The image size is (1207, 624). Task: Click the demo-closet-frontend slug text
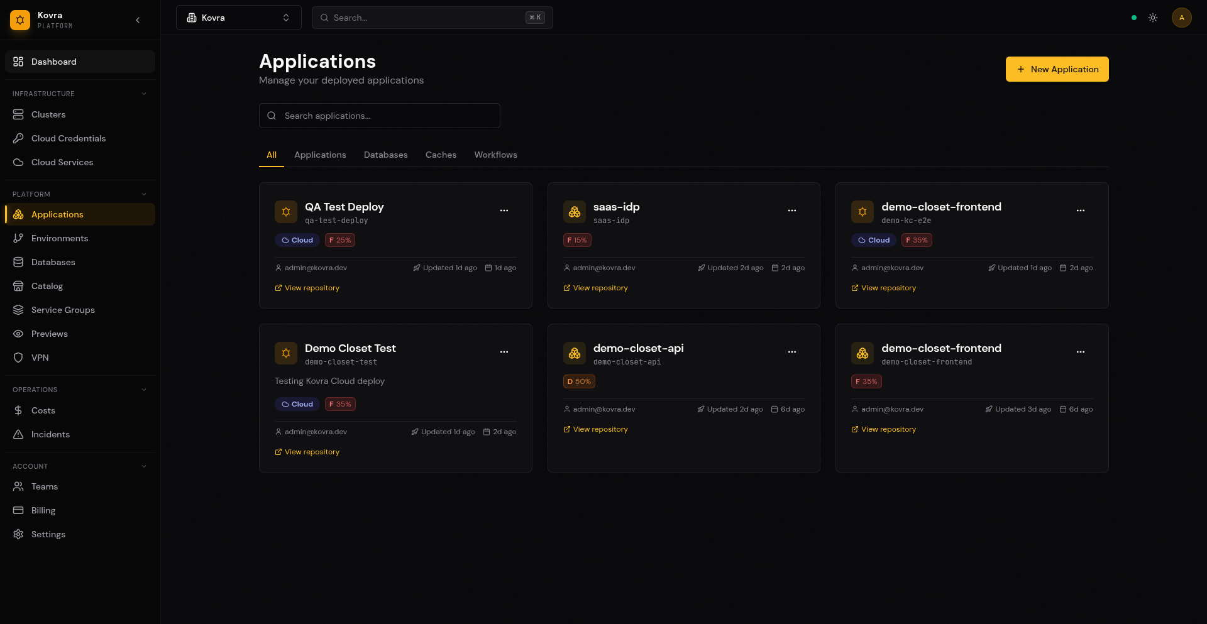tap(927, 362)
